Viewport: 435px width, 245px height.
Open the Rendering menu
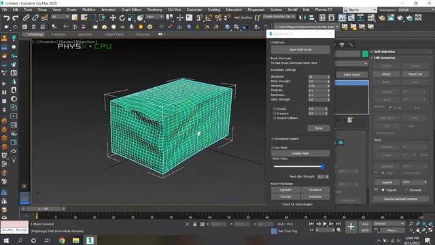(154, 10)
